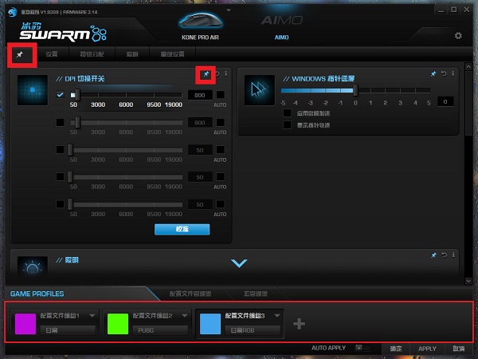Click the scrollbar up arrow

click(468, 66)
